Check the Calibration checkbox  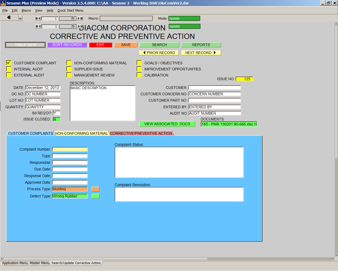point(139,75)
